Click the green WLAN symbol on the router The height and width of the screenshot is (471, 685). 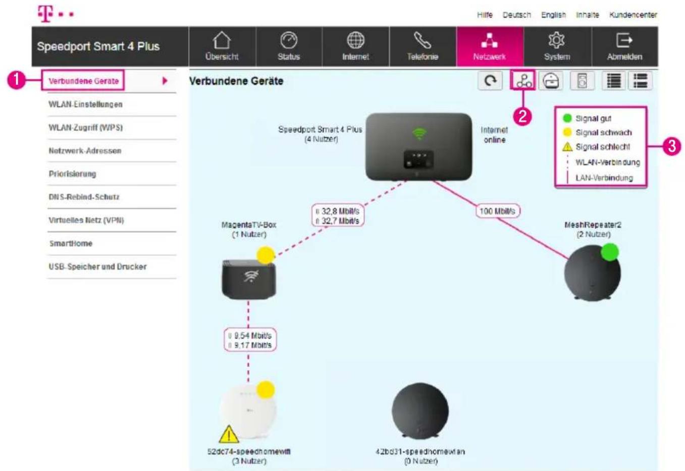(419, 134)
